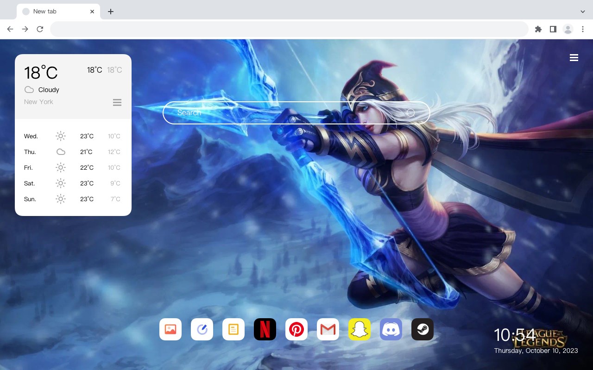
Task: Select the Fri. forecast row label
Action: 28,167
